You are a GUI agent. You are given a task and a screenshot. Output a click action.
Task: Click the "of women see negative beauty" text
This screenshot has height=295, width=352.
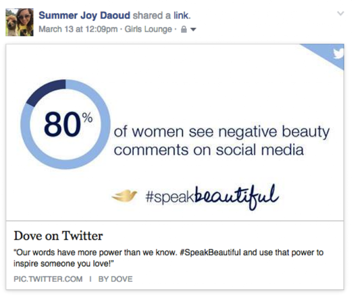222,132
